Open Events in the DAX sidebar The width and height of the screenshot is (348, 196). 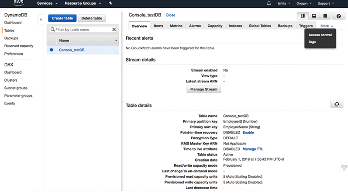point(10,103)
